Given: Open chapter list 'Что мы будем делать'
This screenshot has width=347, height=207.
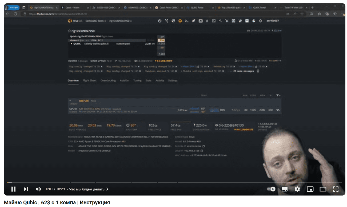Looking at the screenshot, I should tap(89, 189).
